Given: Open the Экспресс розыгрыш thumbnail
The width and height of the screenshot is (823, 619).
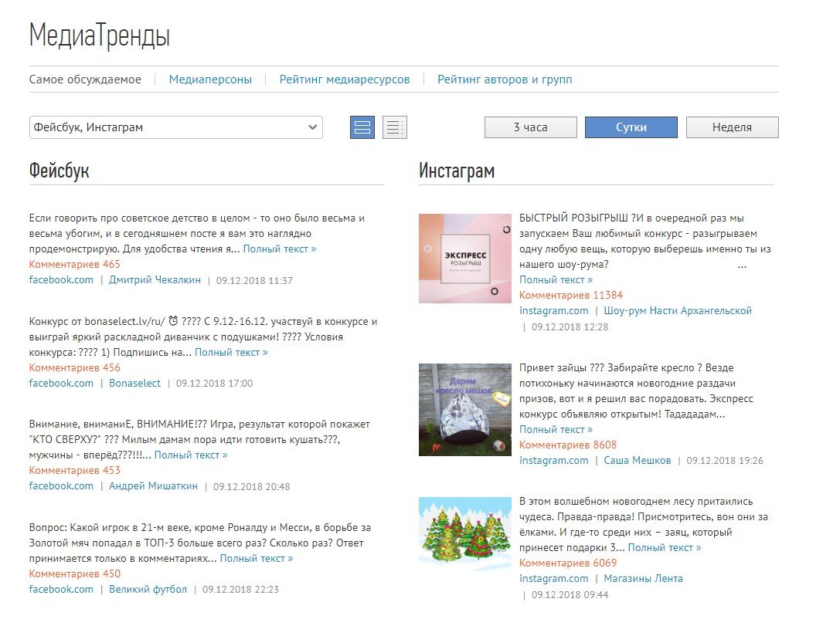Looking at the screenshot, I should pos(465,259).
